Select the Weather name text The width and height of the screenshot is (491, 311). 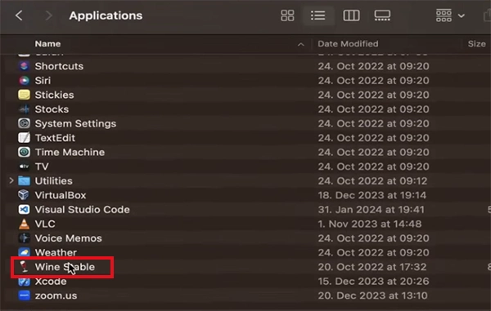coord(56,252)
